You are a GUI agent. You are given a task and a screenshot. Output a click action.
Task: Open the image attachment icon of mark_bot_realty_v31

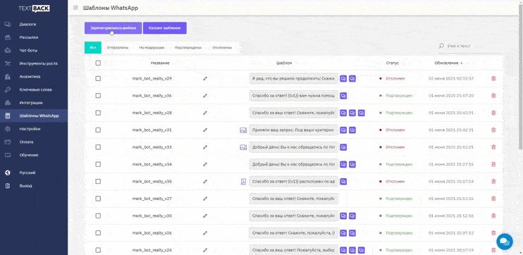[243, 130]
